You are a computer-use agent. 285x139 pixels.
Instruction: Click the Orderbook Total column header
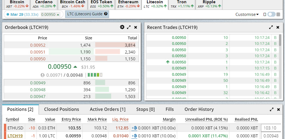pyautogui.click(x=132, y=38)
